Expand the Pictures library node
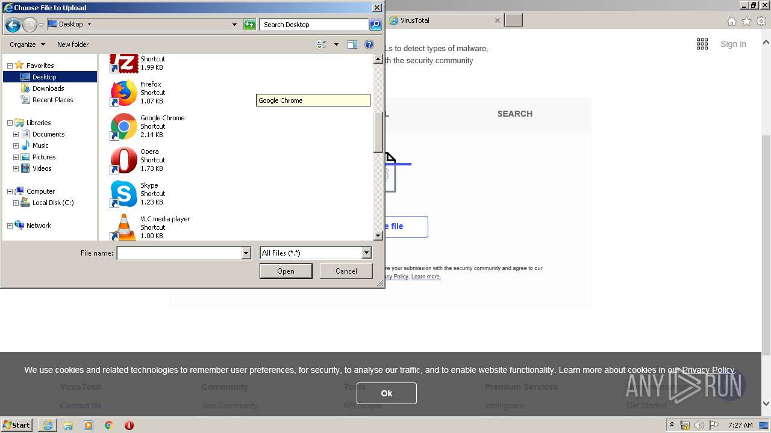 click(x=16, y=157)
